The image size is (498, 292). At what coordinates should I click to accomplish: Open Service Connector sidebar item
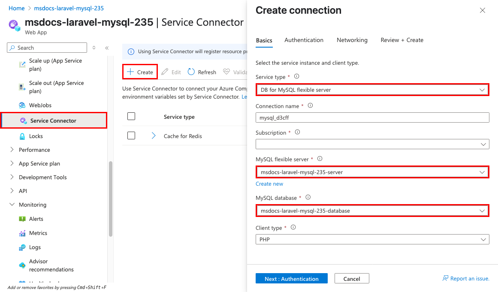53,120
